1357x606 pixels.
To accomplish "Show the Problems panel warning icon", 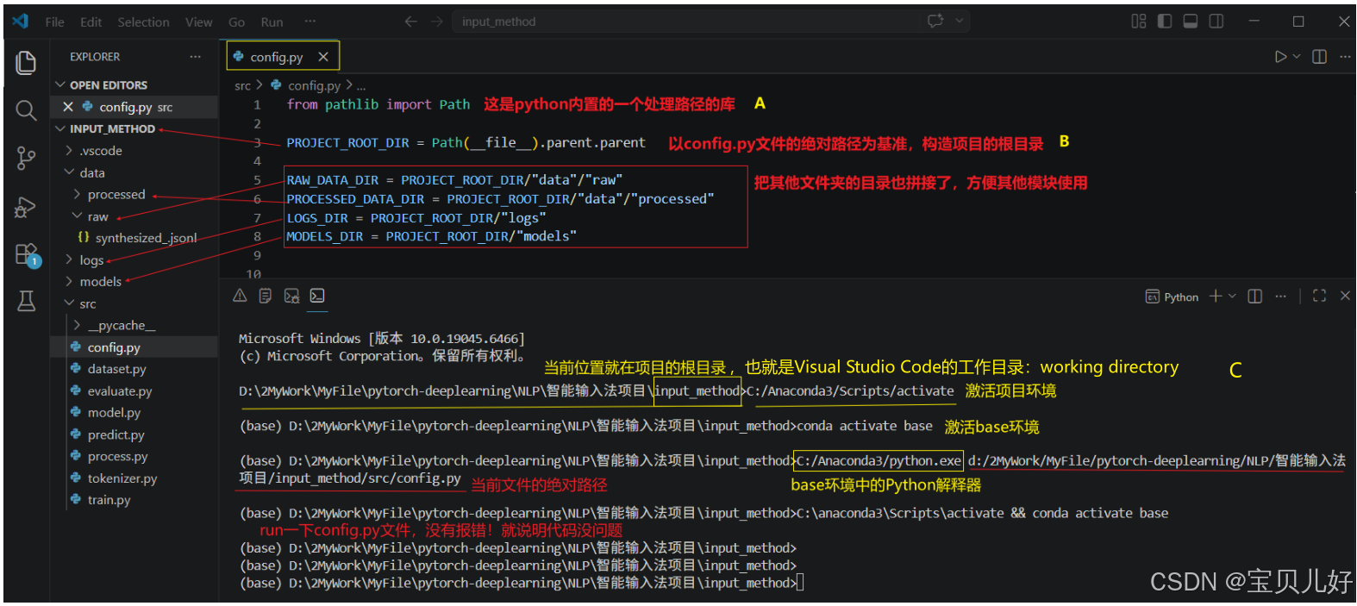I will tap(240, 296).
